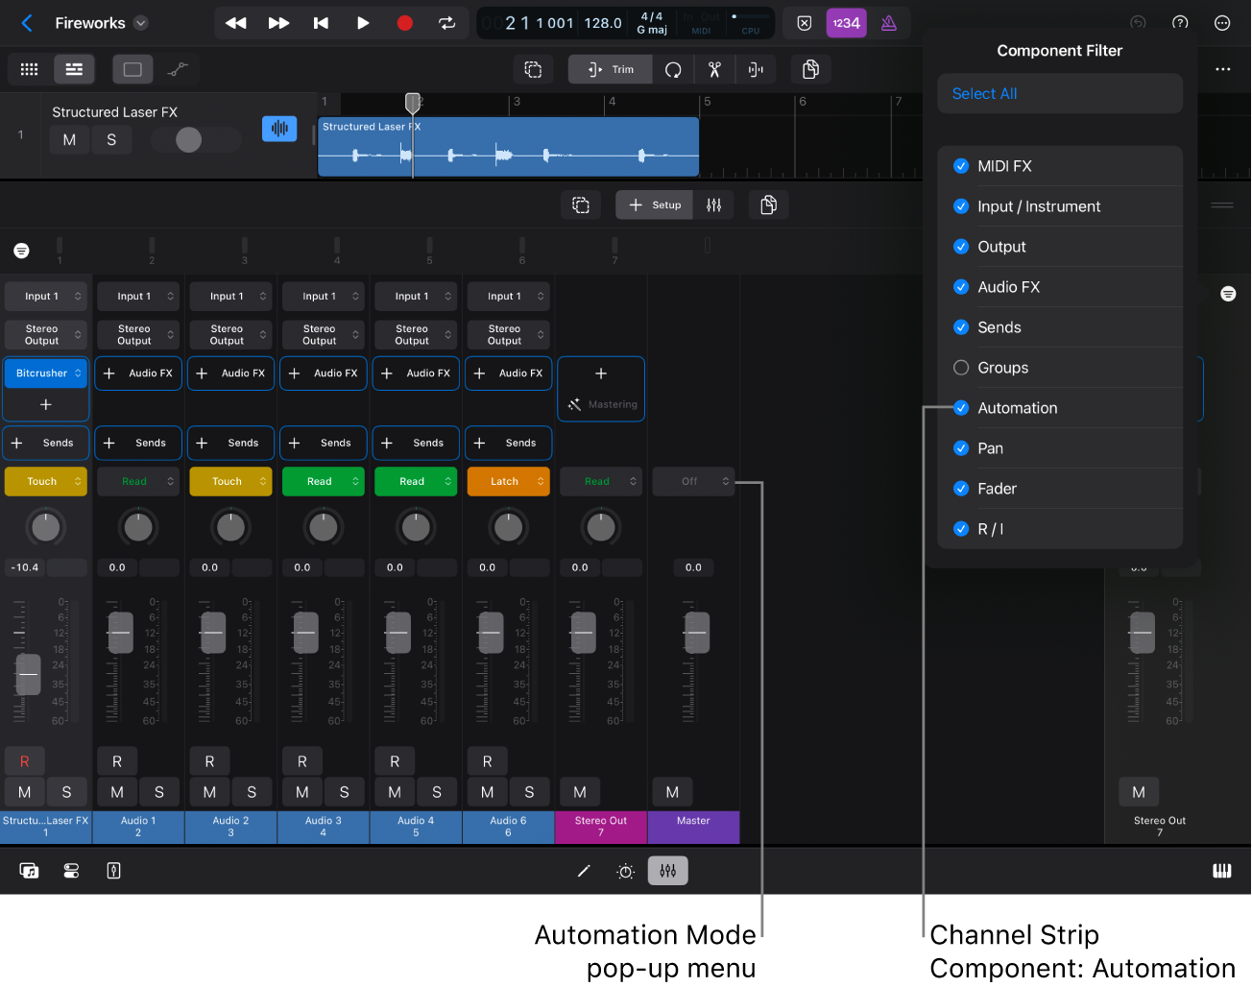This screenshot has width=1252, height=987.
Task: Disable Automation in the Component Filter
Action: pos(961,408)
